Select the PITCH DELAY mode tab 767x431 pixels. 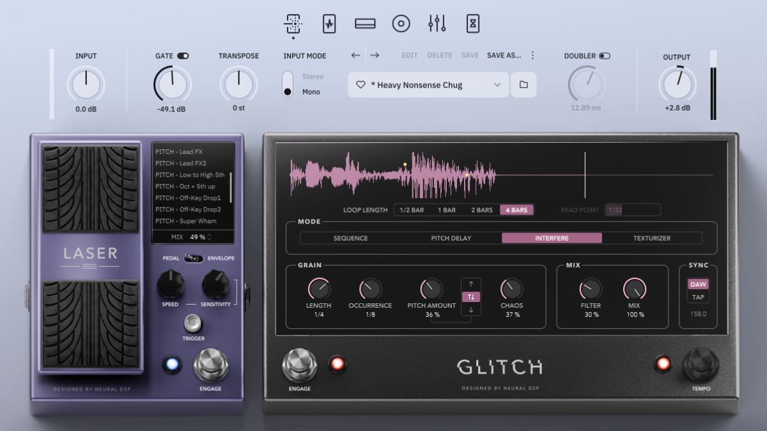click(451, 238)
